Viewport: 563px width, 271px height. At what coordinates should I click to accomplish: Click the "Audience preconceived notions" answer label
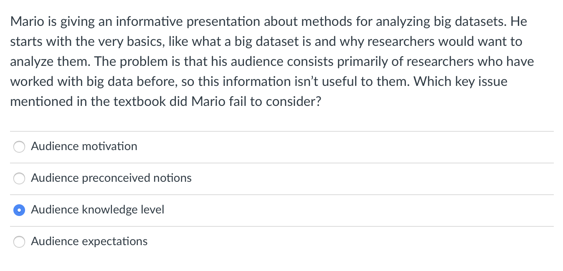pos(111,178)
